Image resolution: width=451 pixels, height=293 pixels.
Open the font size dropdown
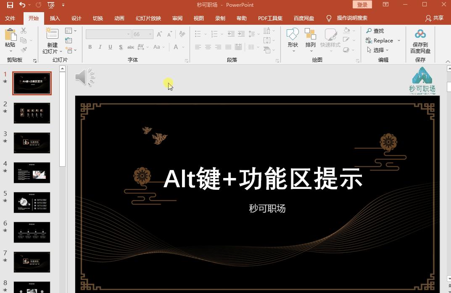(x=149, y=34)
